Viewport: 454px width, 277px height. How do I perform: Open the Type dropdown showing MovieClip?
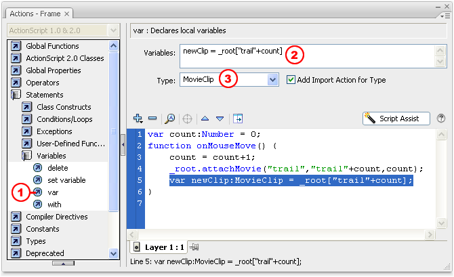click(272, 80)
